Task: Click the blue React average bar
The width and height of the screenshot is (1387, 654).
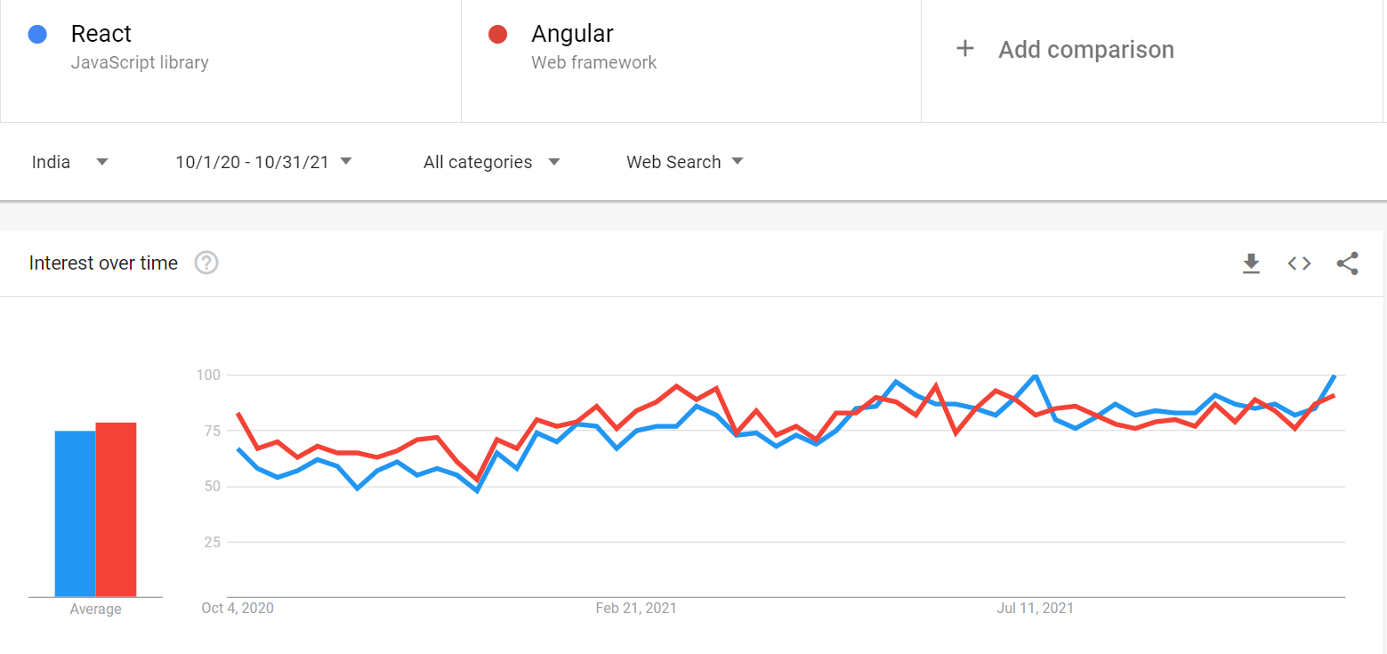Action: [75, 513]
